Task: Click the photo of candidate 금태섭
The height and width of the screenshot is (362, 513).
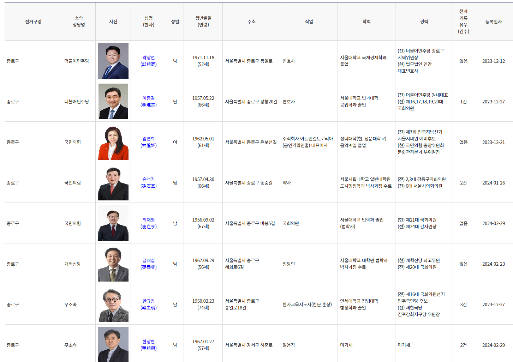Action: coord(113,264)
